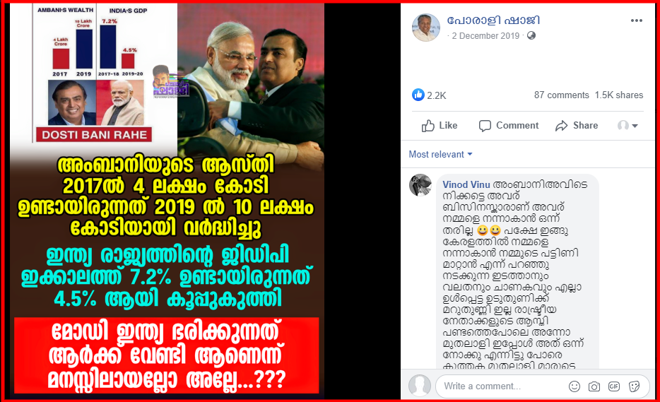Click the public globe privacy icon
This screenshot has width=660, height=402.
pyautogui.click(x=531, y=36)
